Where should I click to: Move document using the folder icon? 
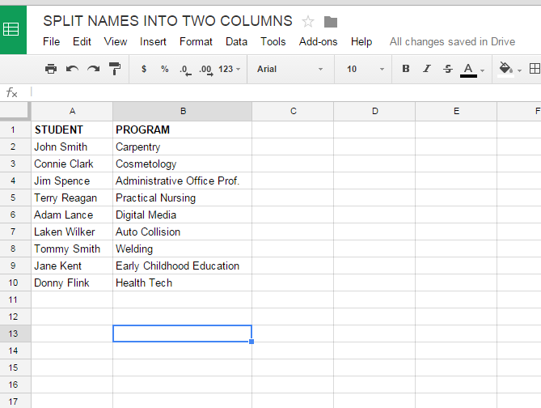[331, 22]
